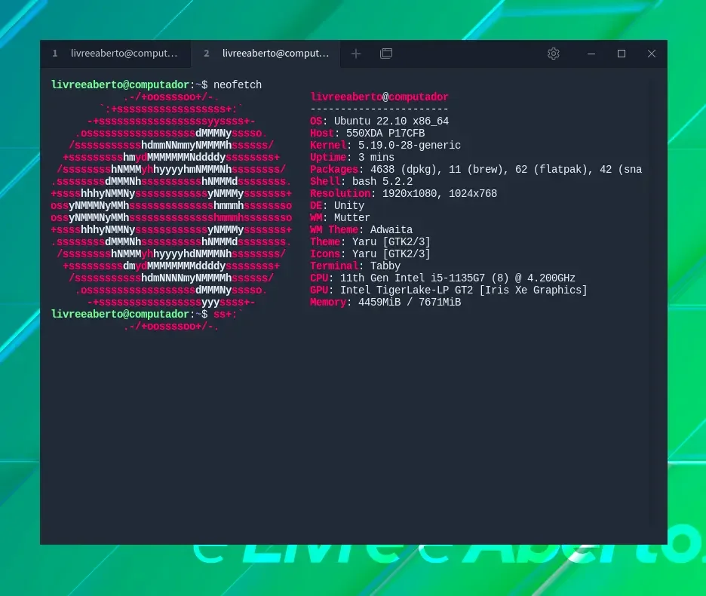
Task: Click the Memory: 4459MiB / 7671MiB line
Action: pyautogui.click(x=385, y=303)
